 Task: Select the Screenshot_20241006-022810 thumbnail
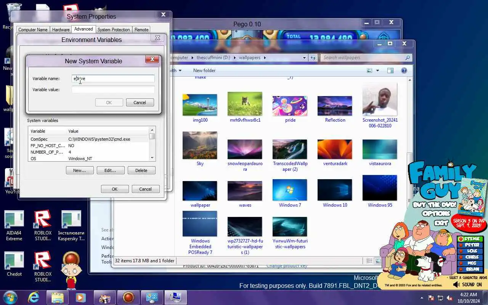pyautogui.click(x=380, y=106)
